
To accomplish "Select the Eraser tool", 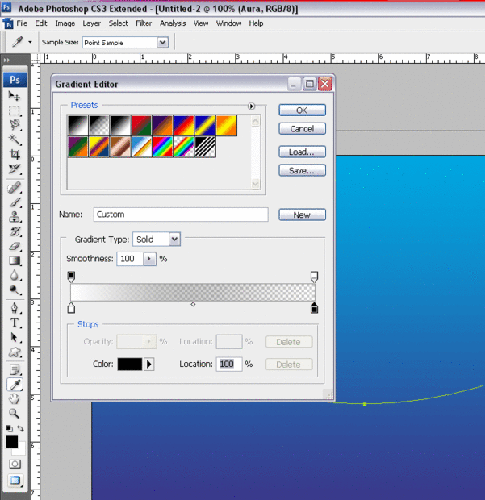I will click(x=15, y=246).
